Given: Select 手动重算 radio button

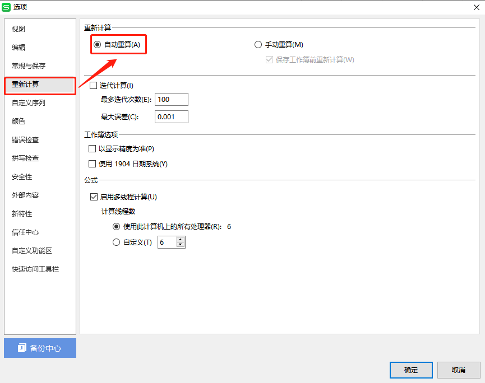Looking at the screenshot, I should click(x=258, y=44).
